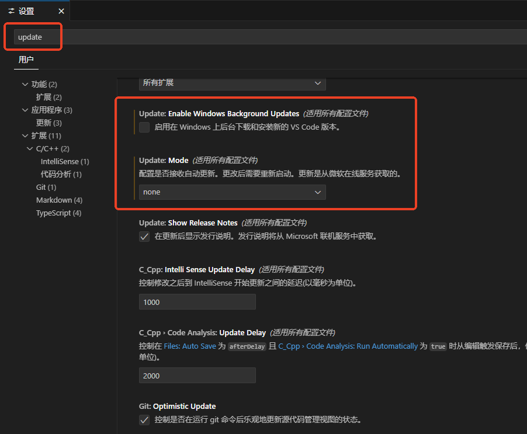Focus the settings search box containing update

271,37
